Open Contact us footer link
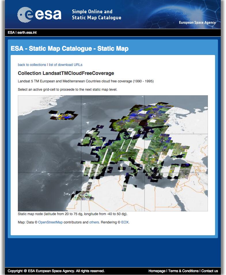Viewport: 226px width, 275px height. tap(210, 271)
